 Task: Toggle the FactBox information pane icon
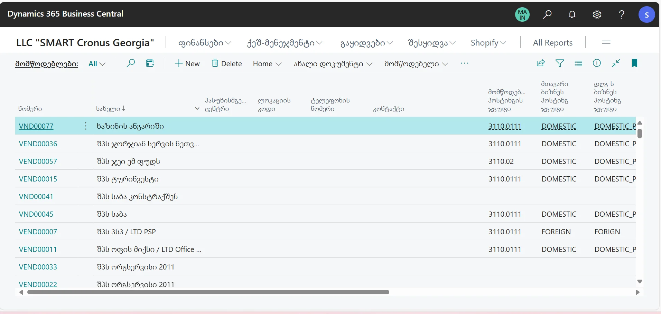(x=597, y=63)
